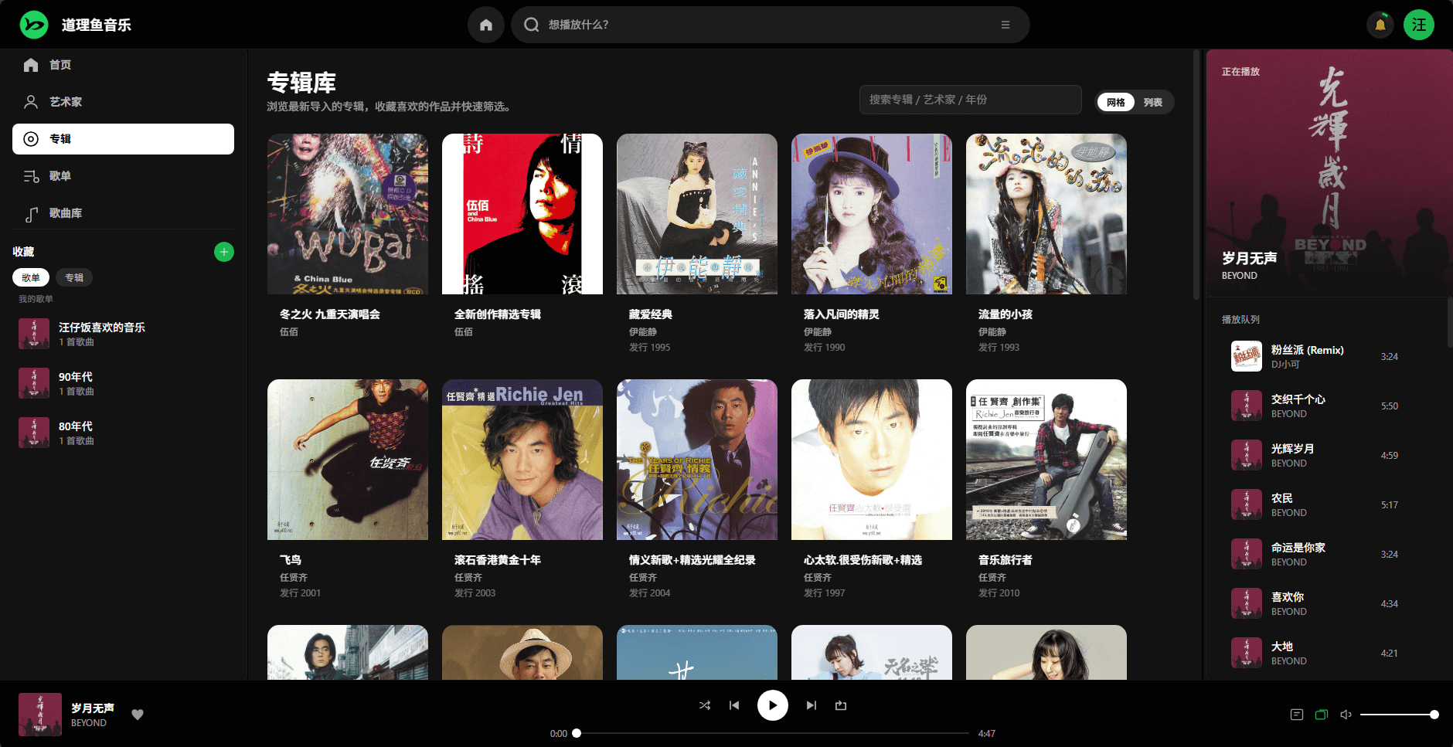
Task: Open the notification bell
Action: 1380,25
